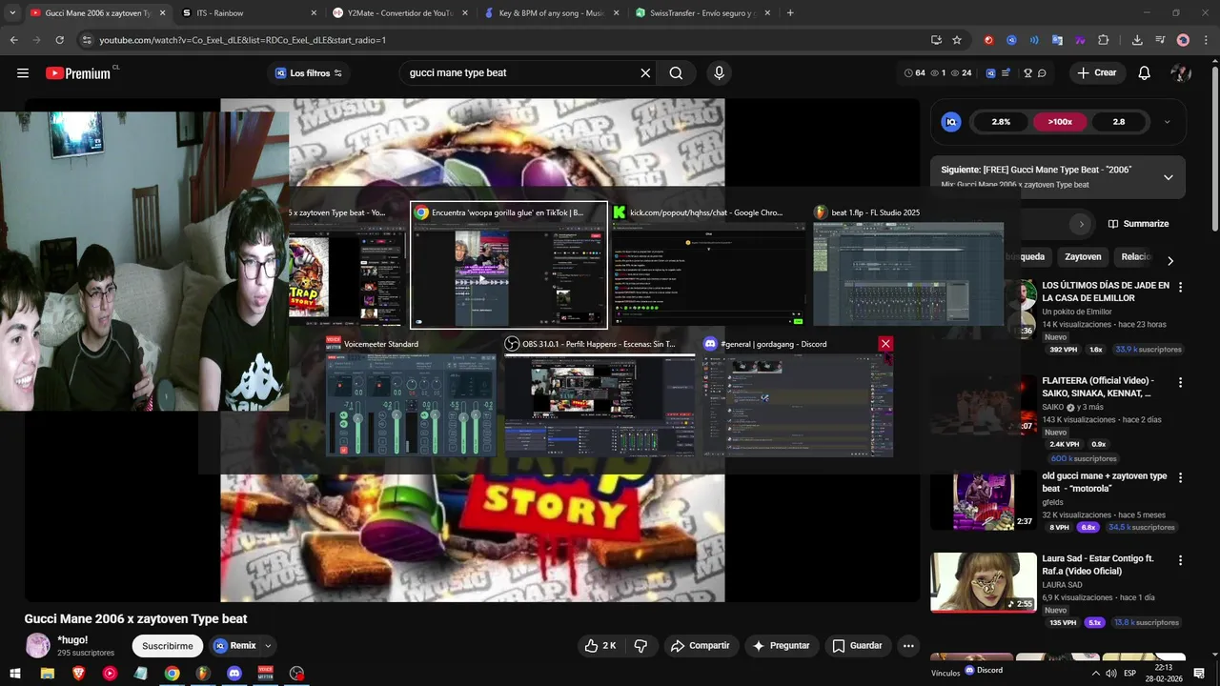Show more filter chips with right arrow

coord(1170,260)
